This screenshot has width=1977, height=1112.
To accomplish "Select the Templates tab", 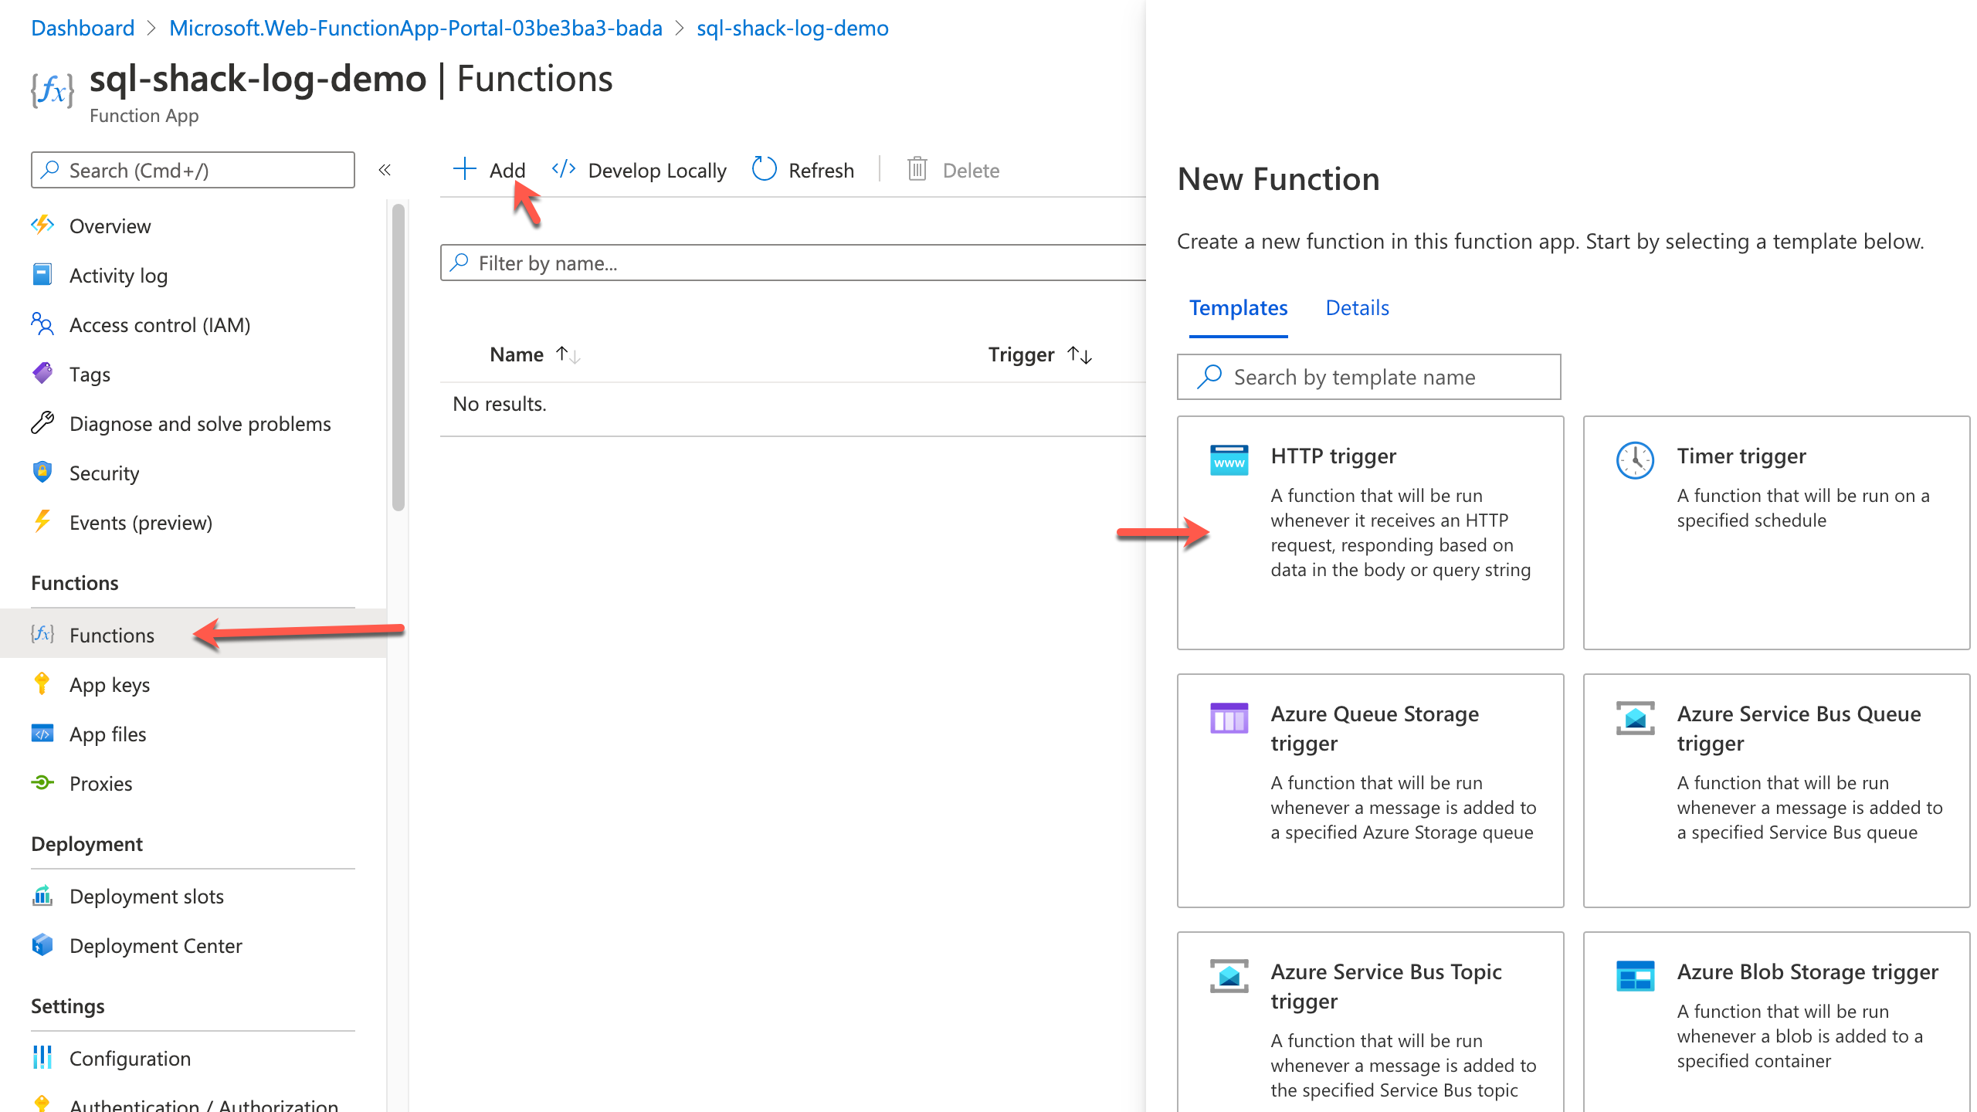I will [x=1238, y=308].
